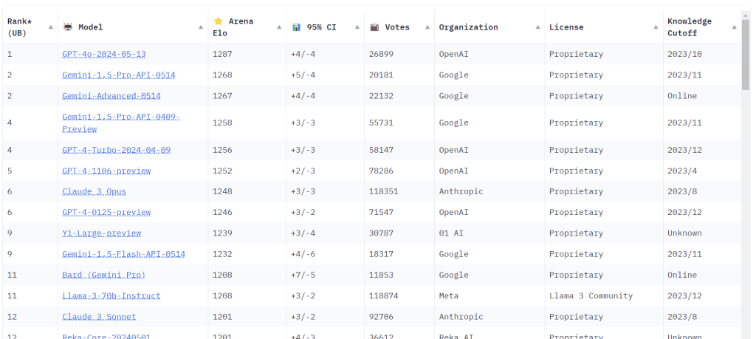
Task: Click the bar chart icon beside 95% CI
Action: (x=296, y=27)
